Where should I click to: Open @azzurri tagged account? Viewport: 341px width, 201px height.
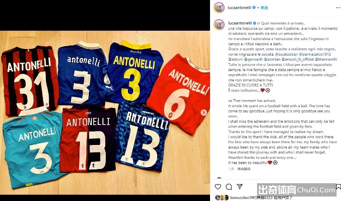coord(235,59)
